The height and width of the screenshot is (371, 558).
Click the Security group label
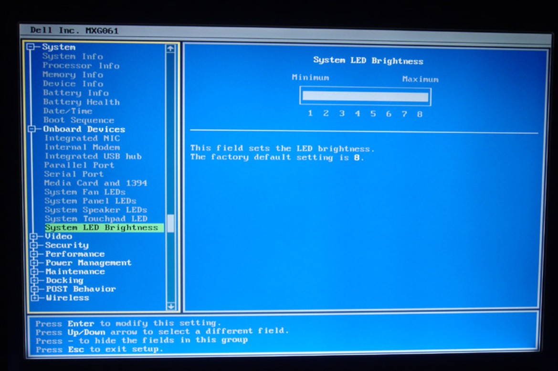(x=67, y=245)
